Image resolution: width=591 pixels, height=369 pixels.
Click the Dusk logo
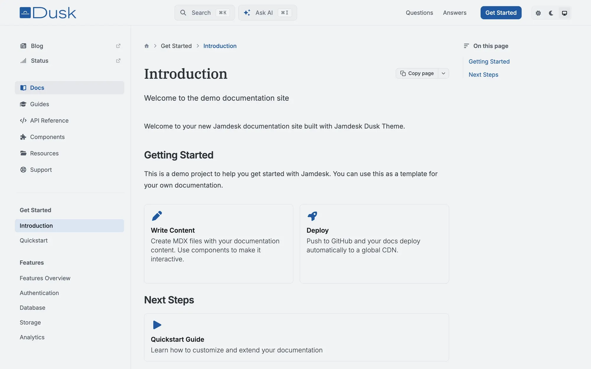(x=48, y=13)
